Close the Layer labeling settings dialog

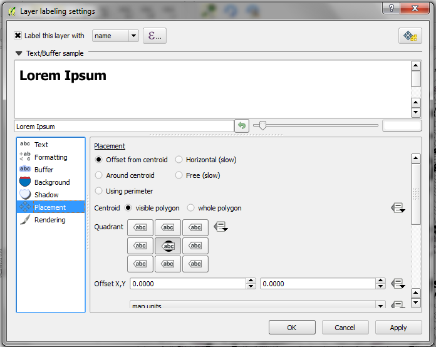pyautogui.click(x=415, y=8)
